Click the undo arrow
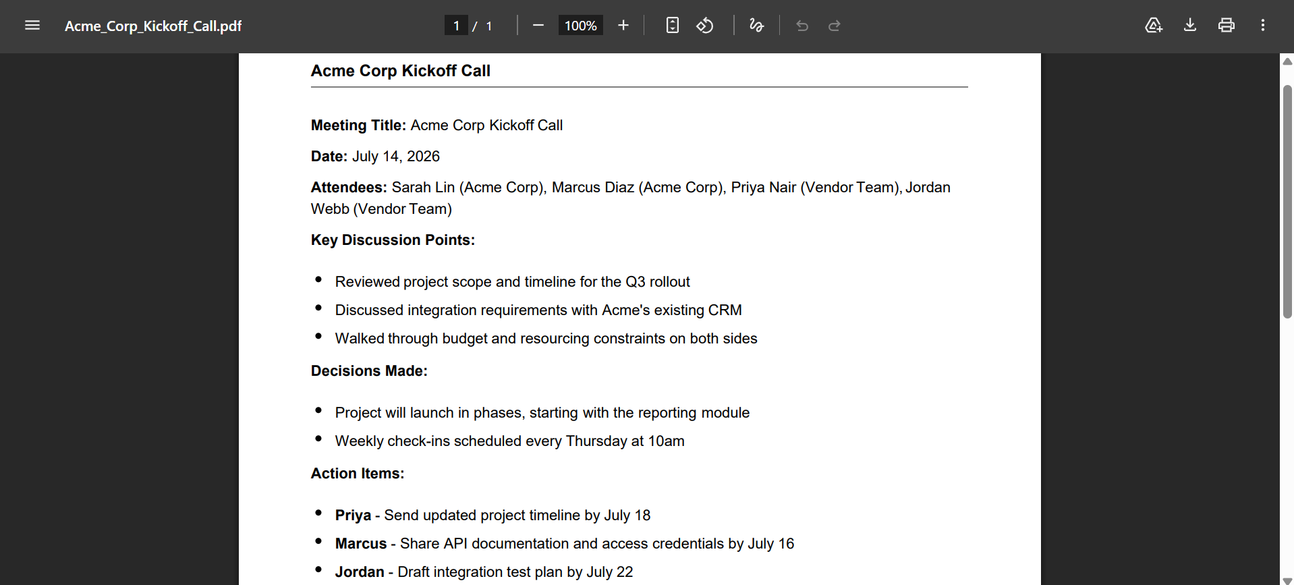Screen dimensions: 1294x585 tap(802, 26)
